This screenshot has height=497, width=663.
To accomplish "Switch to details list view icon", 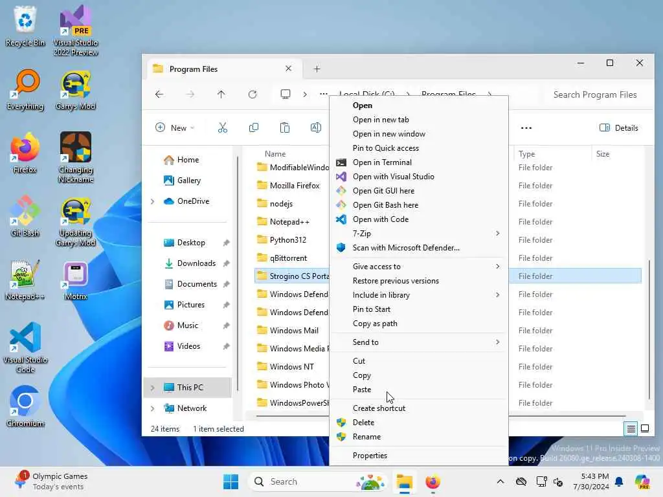I will (631, 428).
